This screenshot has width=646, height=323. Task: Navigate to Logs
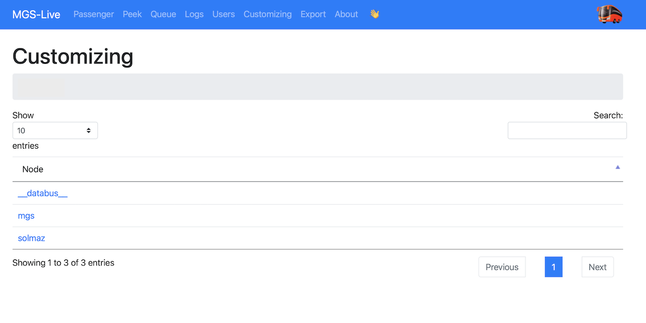(194, 15)
